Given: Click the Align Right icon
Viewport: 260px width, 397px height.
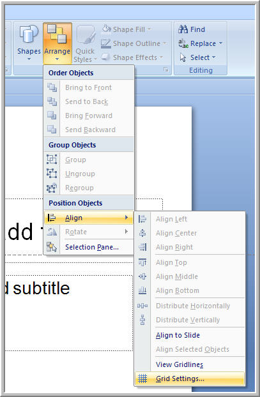Looking at the screenshot, I should click(142, 247).
